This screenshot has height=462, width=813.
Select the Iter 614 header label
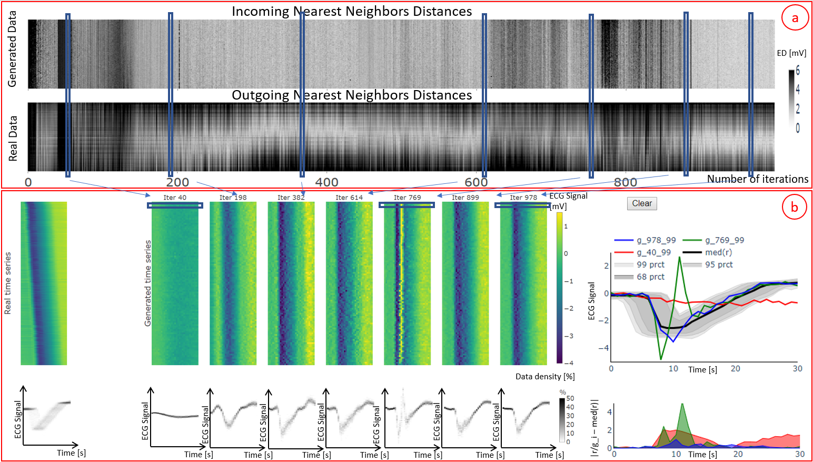349,198
